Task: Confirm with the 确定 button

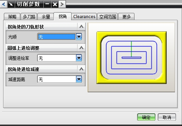Action: pyautogui.click(x=146, y=117)
